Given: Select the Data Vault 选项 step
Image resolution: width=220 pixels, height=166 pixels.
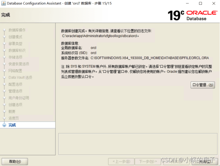Looking at the screenshot, I should pyautogui.click(x=20, y=77).
